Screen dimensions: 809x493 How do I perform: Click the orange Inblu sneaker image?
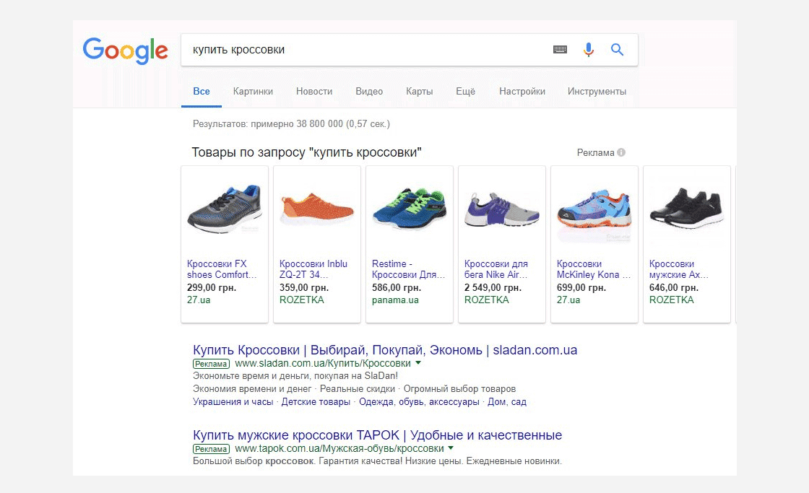coord(317,209)
